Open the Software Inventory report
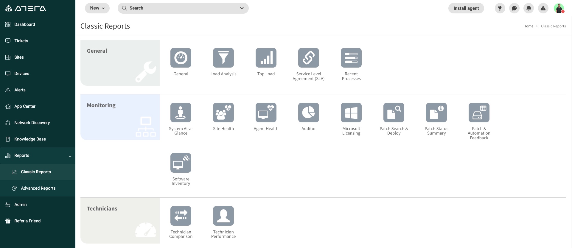 coord(181,163)
